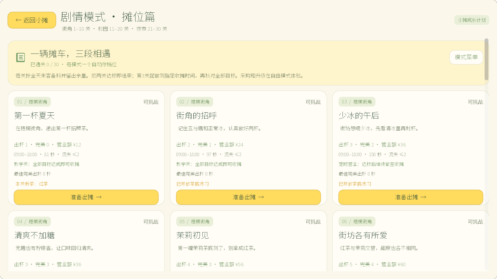Click the 本关新茶：红茶 note

32,184
